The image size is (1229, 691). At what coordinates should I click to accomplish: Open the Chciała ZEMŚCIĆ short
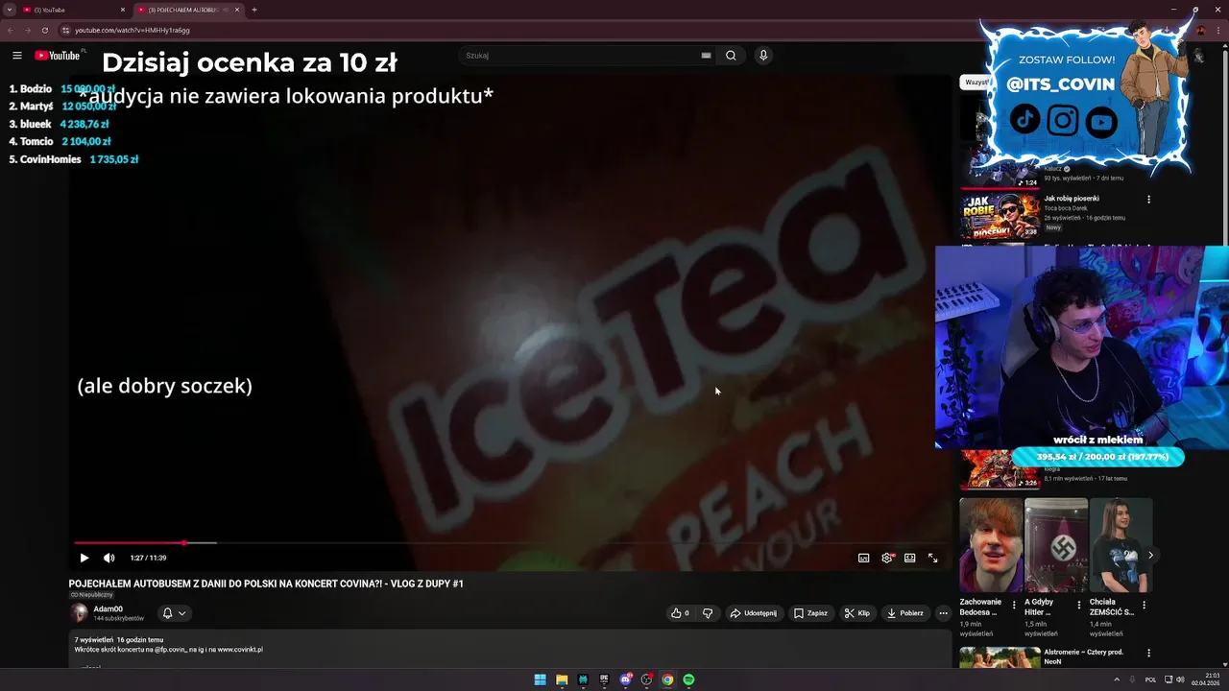coord(1121,544)
